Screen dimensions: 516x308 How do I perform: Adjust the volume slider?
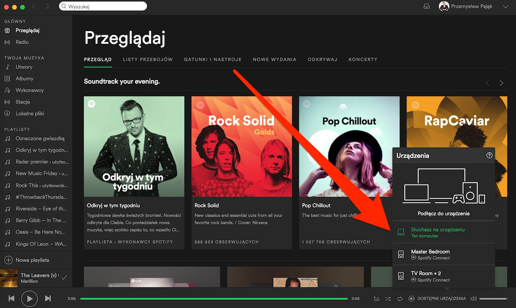tap(494, 299)
